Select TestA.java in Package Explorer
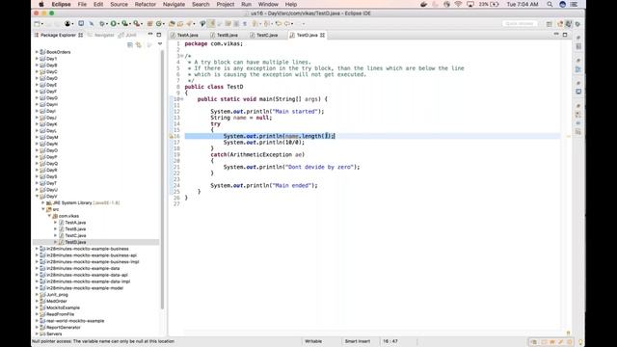Image resolution: width=617 pixels, height=347 pixels. pos(75,223)
